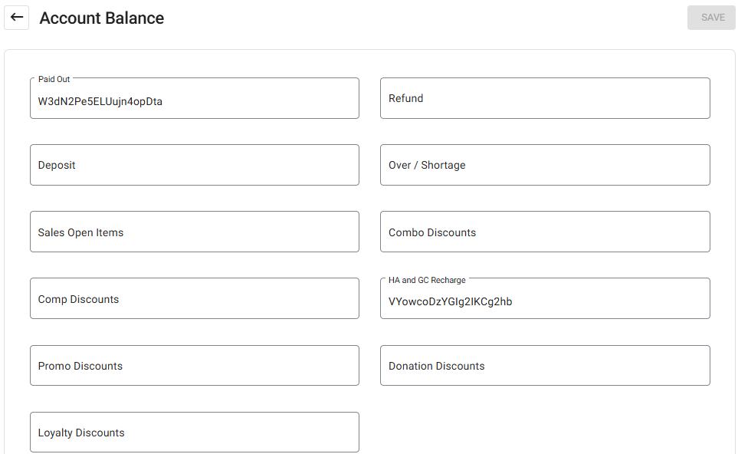The width and height of the screenshot is (738, 454).
Task: Click the VYowcoDzYGIg2IKCg2hb text value
Action: pos(450,301)
